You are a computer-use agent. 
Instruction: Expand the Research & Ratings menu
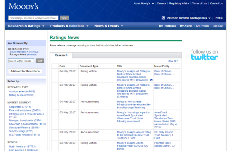click(x=26, y=26)
